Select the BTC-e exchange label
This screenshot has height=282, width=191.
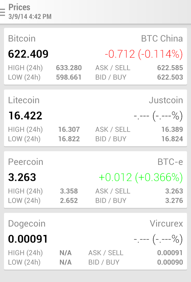point(170,162)
